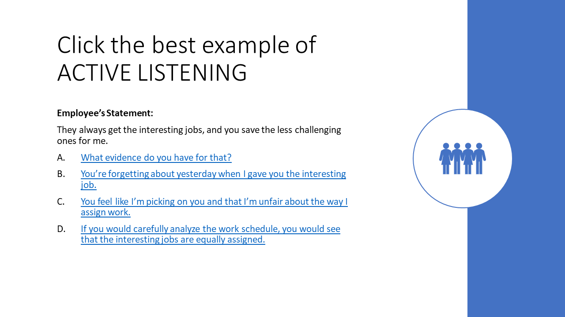Viewport: 565px width, 317px height.
Task: Click the letter 'A.' list marker
Action: (61, 158)
